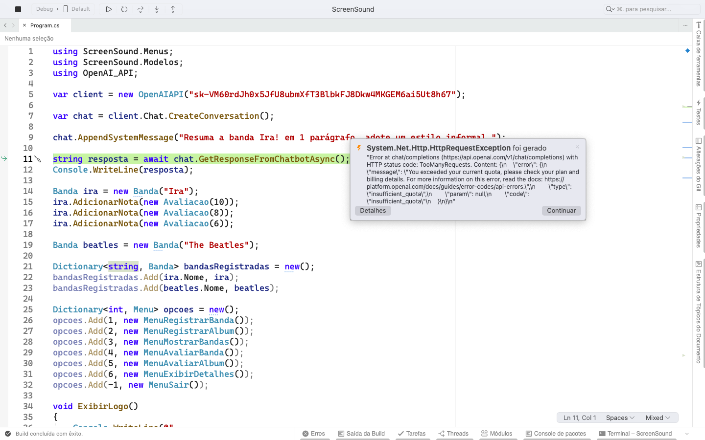The image size is (705, 440).
Task: Open the Threads panel
Action: click(453, 434)
